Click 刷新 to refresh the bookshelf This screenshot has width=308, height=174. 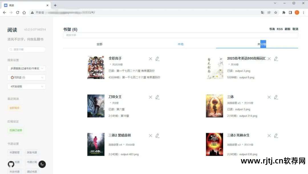point(287,29)
